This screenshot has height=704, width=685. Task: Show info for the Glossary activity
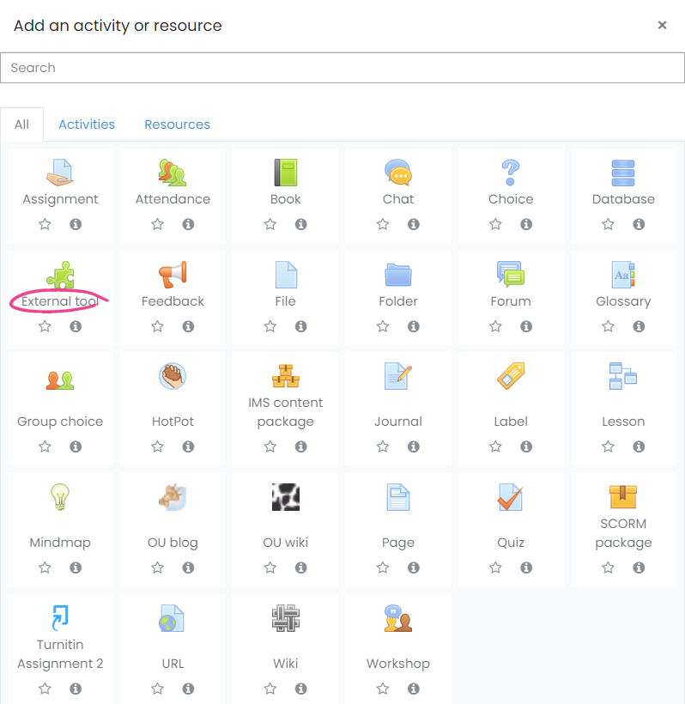pyautogui.click(x=639, y=326)
